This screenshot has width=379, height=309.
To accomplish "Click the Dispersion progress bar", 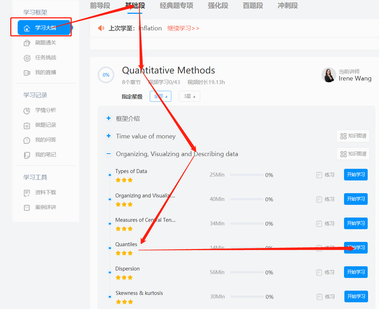I will [247, 272].
